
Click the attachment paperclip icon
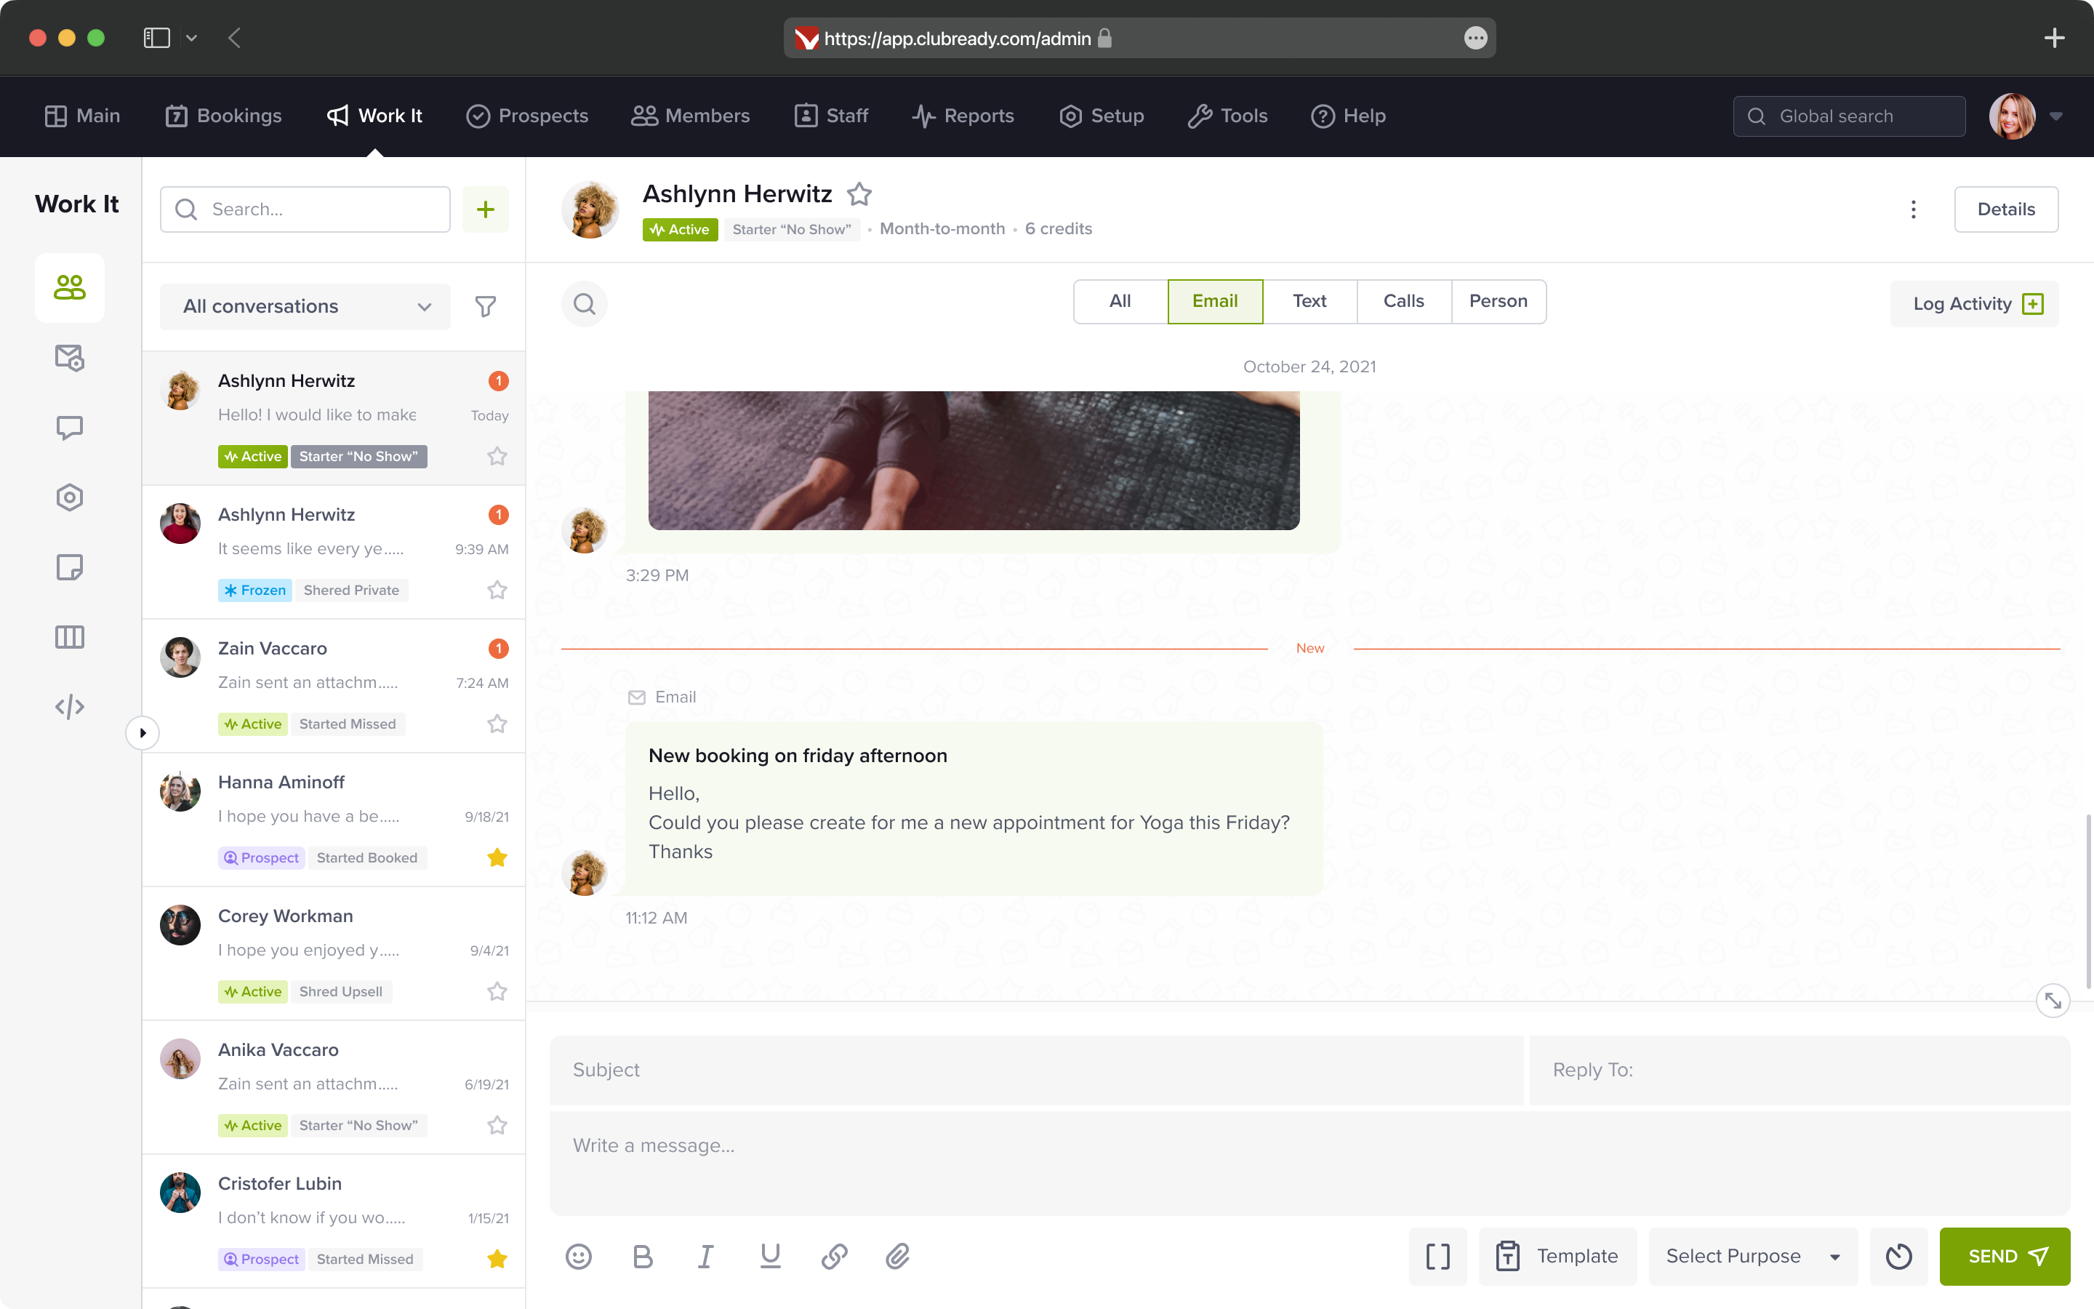click(897, 1255)
